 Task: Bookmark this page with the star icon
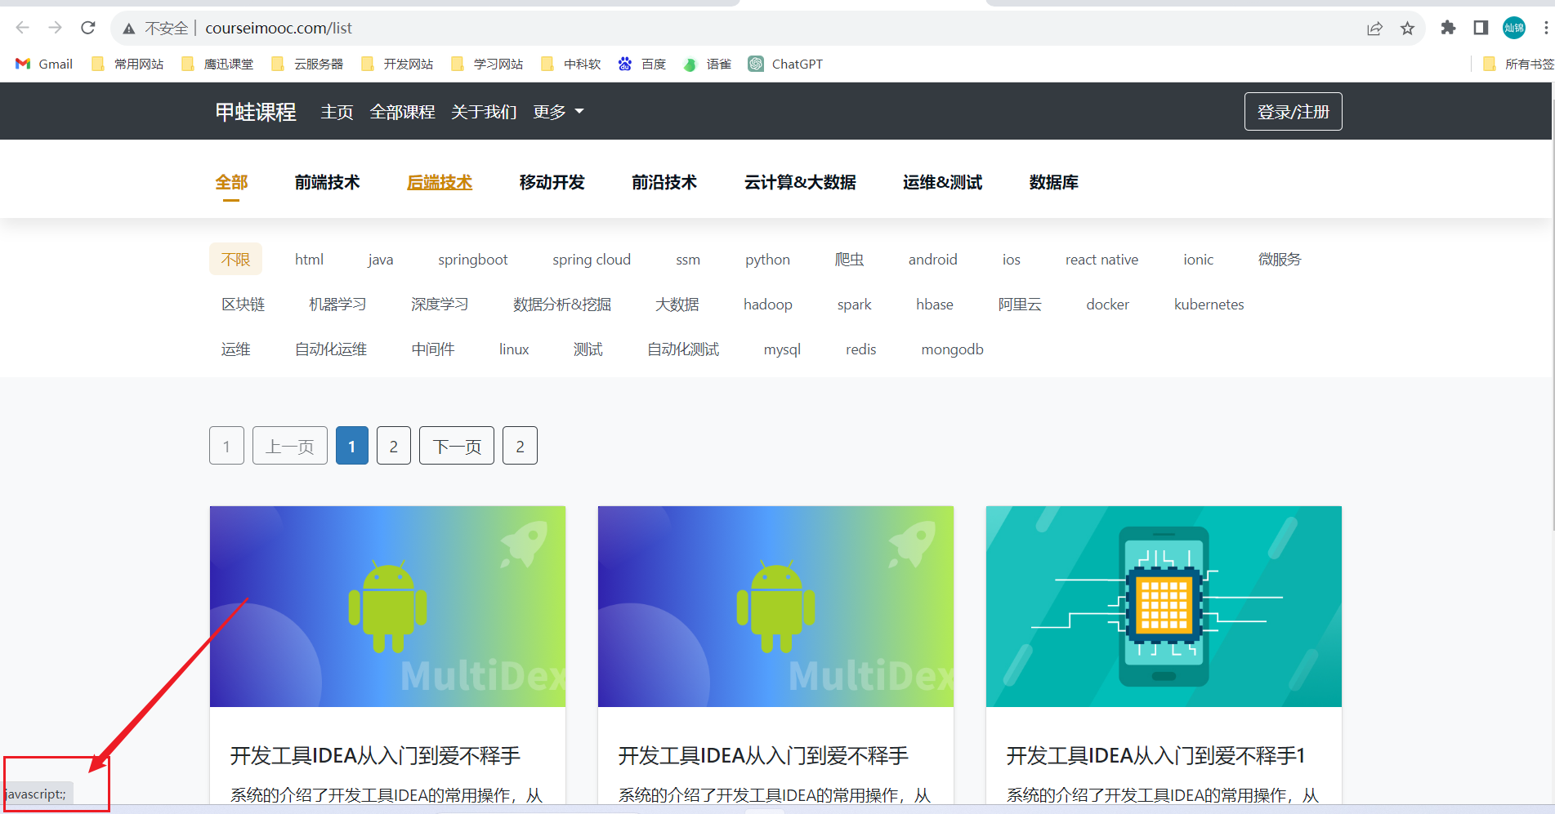[1407, 28]
